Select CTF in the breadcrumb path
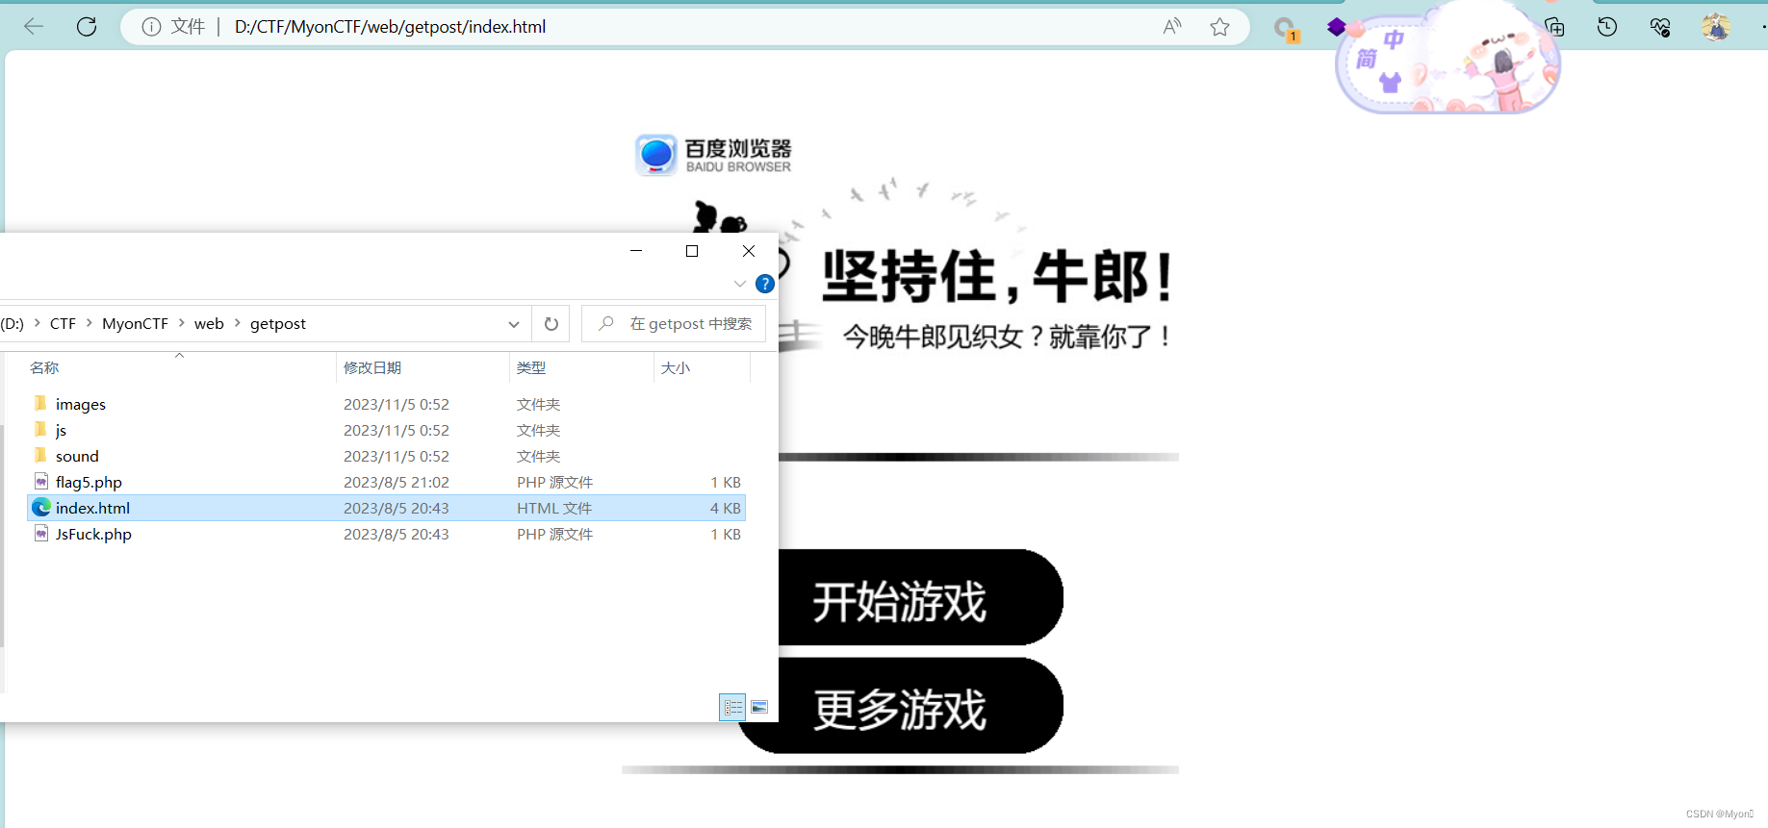 (63, 324)
